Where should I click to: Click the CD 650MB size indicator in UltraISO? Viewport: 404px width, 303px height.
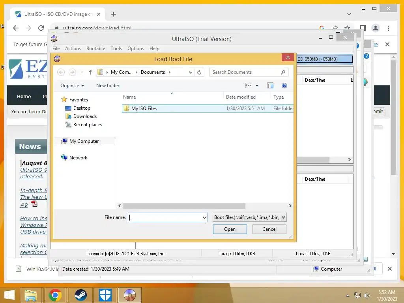(325, 59)
